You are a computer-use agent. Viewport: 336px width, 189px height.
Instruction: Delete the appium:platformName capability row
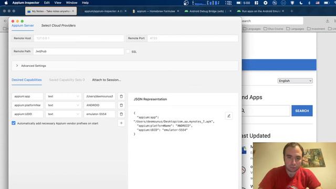pyautogui.click(x=121, y=105)
